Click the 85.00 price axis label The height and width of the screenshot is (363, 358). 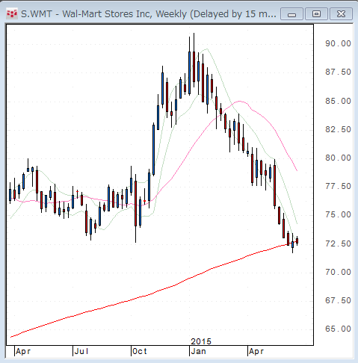click(338, 101)
